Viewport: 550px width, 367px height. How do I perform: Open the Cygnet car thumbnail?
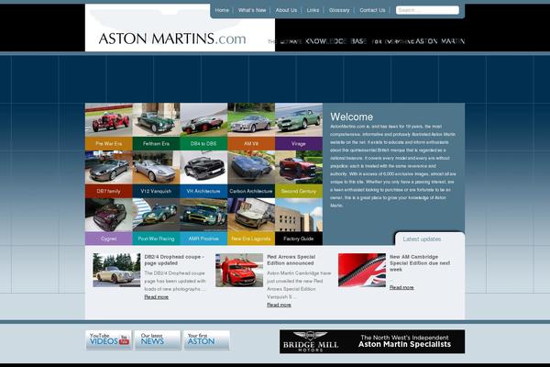(x=109, y=215)
